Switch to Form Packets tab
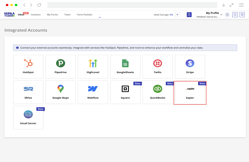Screen dimensions: 249x162 click(x=85, y=15)
